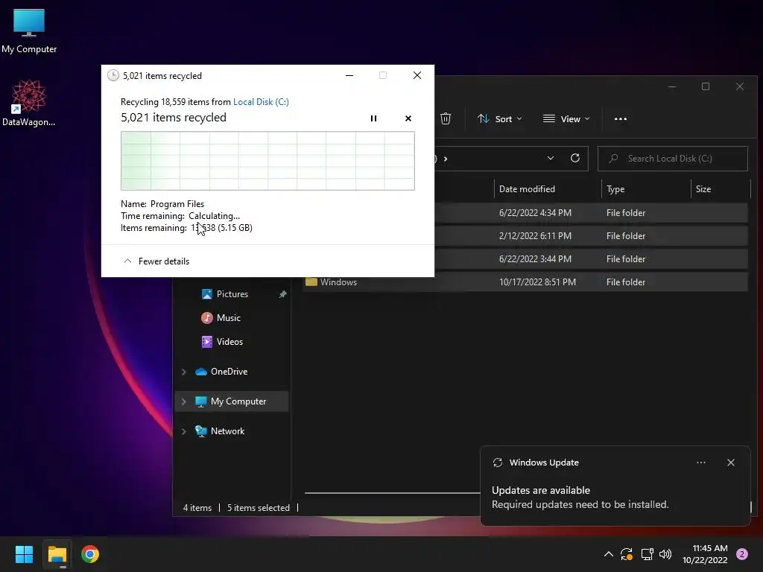Image resolution: width=763 pixels, height=572 pixels.
Task: Click the address bar path chevron
Action: pos(446,159)
